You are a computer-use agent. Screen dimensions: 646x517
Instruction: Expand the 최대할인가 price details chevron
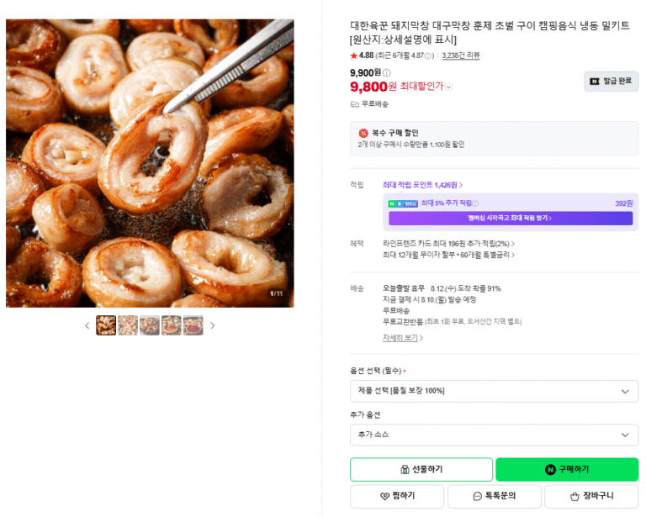point(449,87)
